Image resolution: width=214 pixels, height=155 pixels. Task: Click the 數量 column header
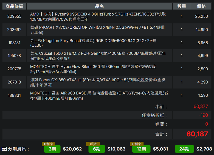(182, 6)
